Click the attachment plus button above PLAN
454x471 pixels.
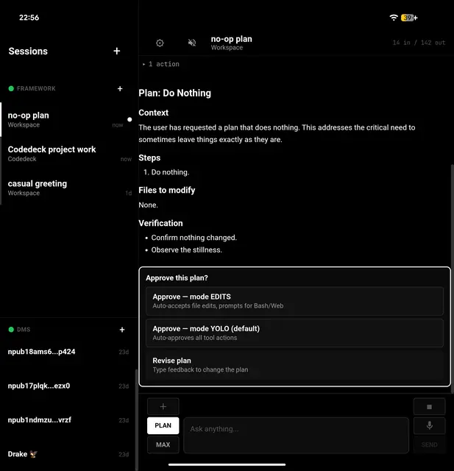[x=163, y=406]
